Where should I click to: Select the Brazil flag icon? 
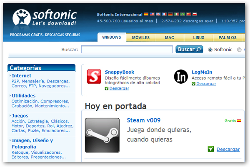pos(182,14)
